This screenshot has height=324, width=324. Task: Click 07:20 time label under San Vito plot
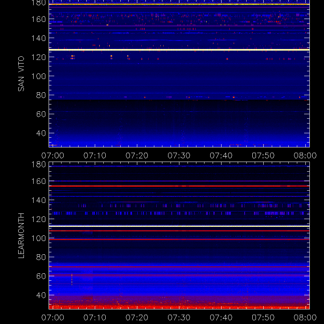tap(137, 156)
